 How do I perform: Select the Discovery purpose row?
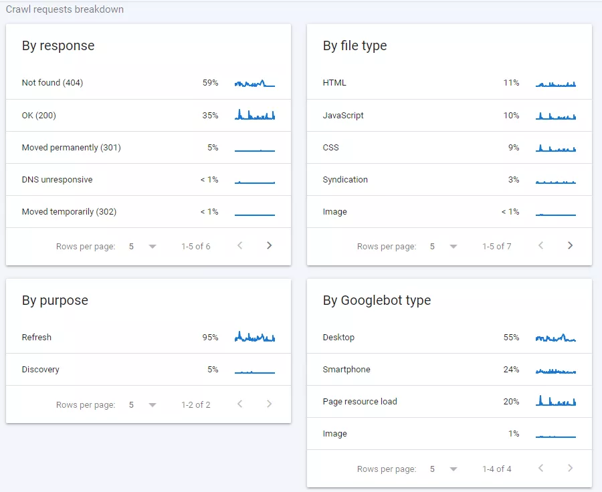pos(148,370)
